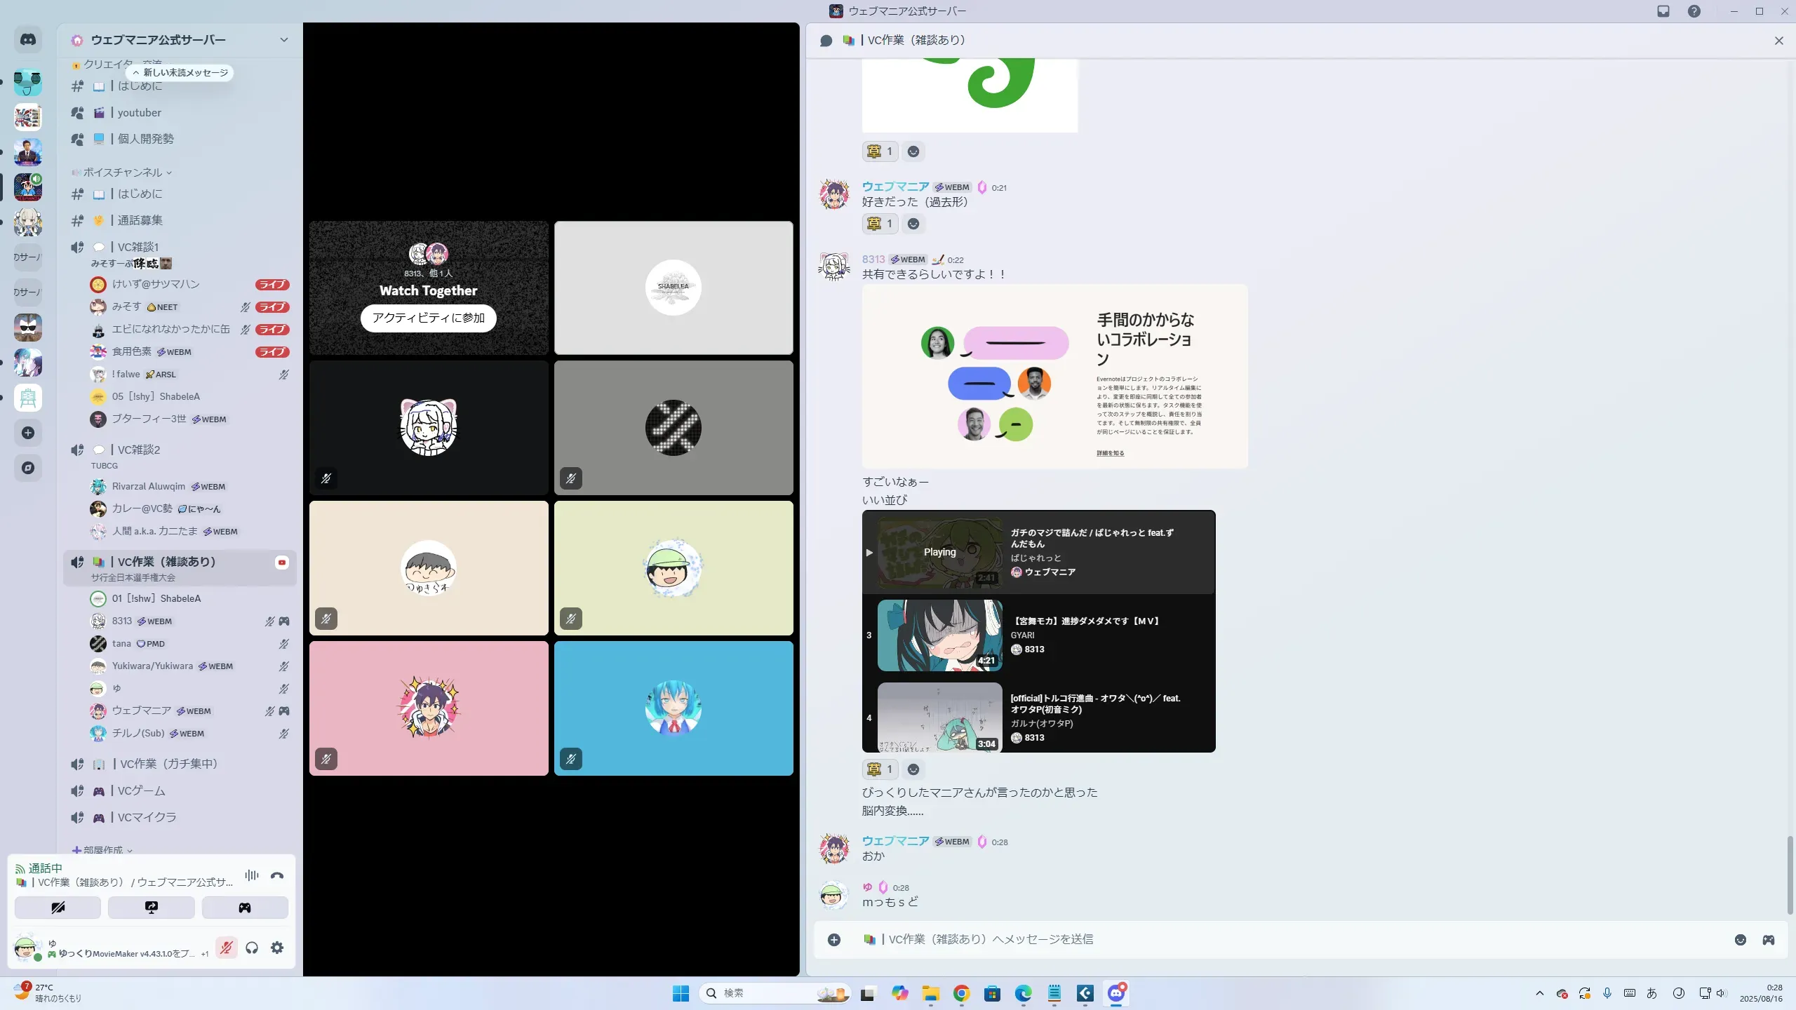Open the youtuber channel
The image size is (1796, 1010).
tap(139, 113)
